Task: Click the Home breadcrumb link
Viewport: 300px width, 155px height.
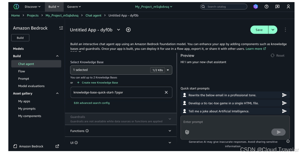Action: (15, 15)
